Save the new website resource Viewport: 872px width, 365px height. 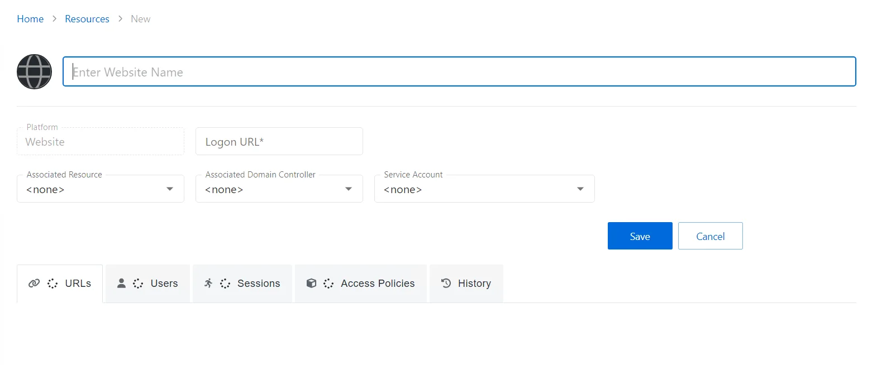coord(640,236)
